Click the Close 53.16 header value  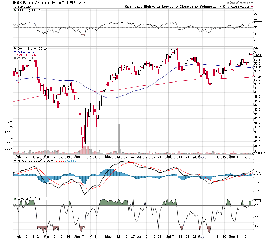[188, 6]
